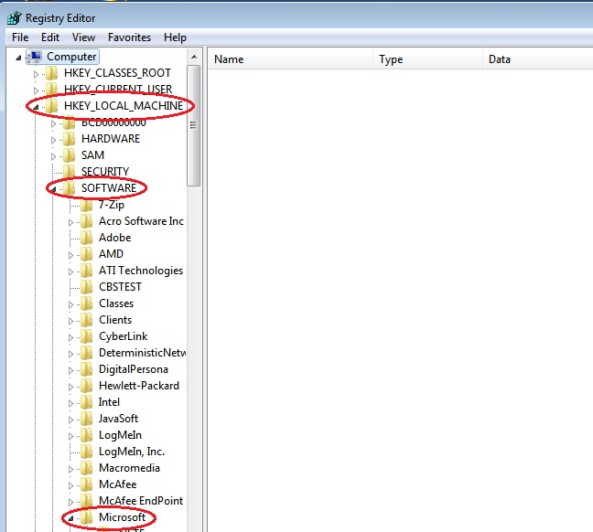The height and width of the screenshot is (532, 593).
Task: Click the Macromedia folder icon
Action: point(87,468)
